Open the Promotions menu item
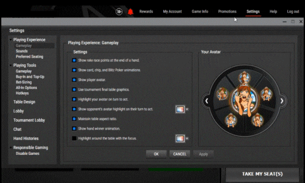The image size is (305, 183). click(227, 12)
